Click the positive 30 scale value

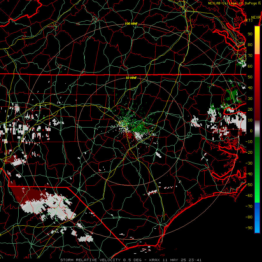pos(250,99)
